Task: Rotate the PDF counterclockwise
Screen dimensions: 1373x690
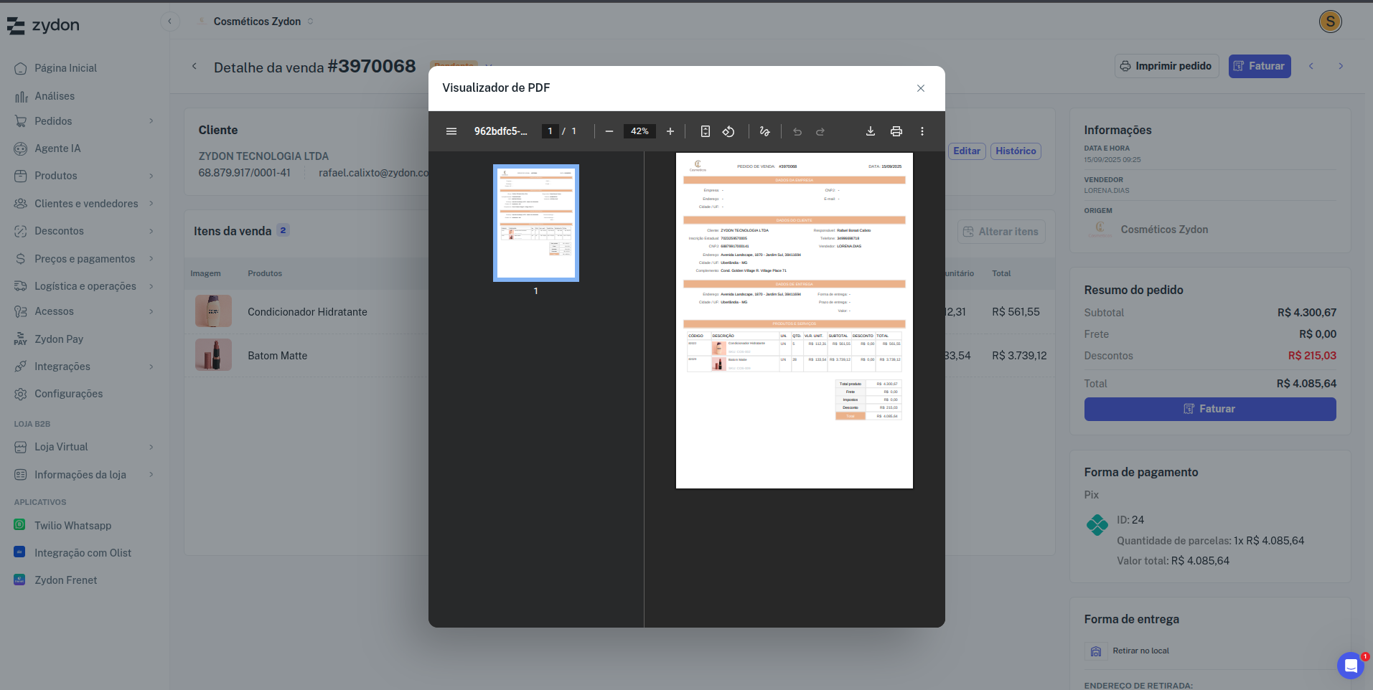Action: point(728,131)
